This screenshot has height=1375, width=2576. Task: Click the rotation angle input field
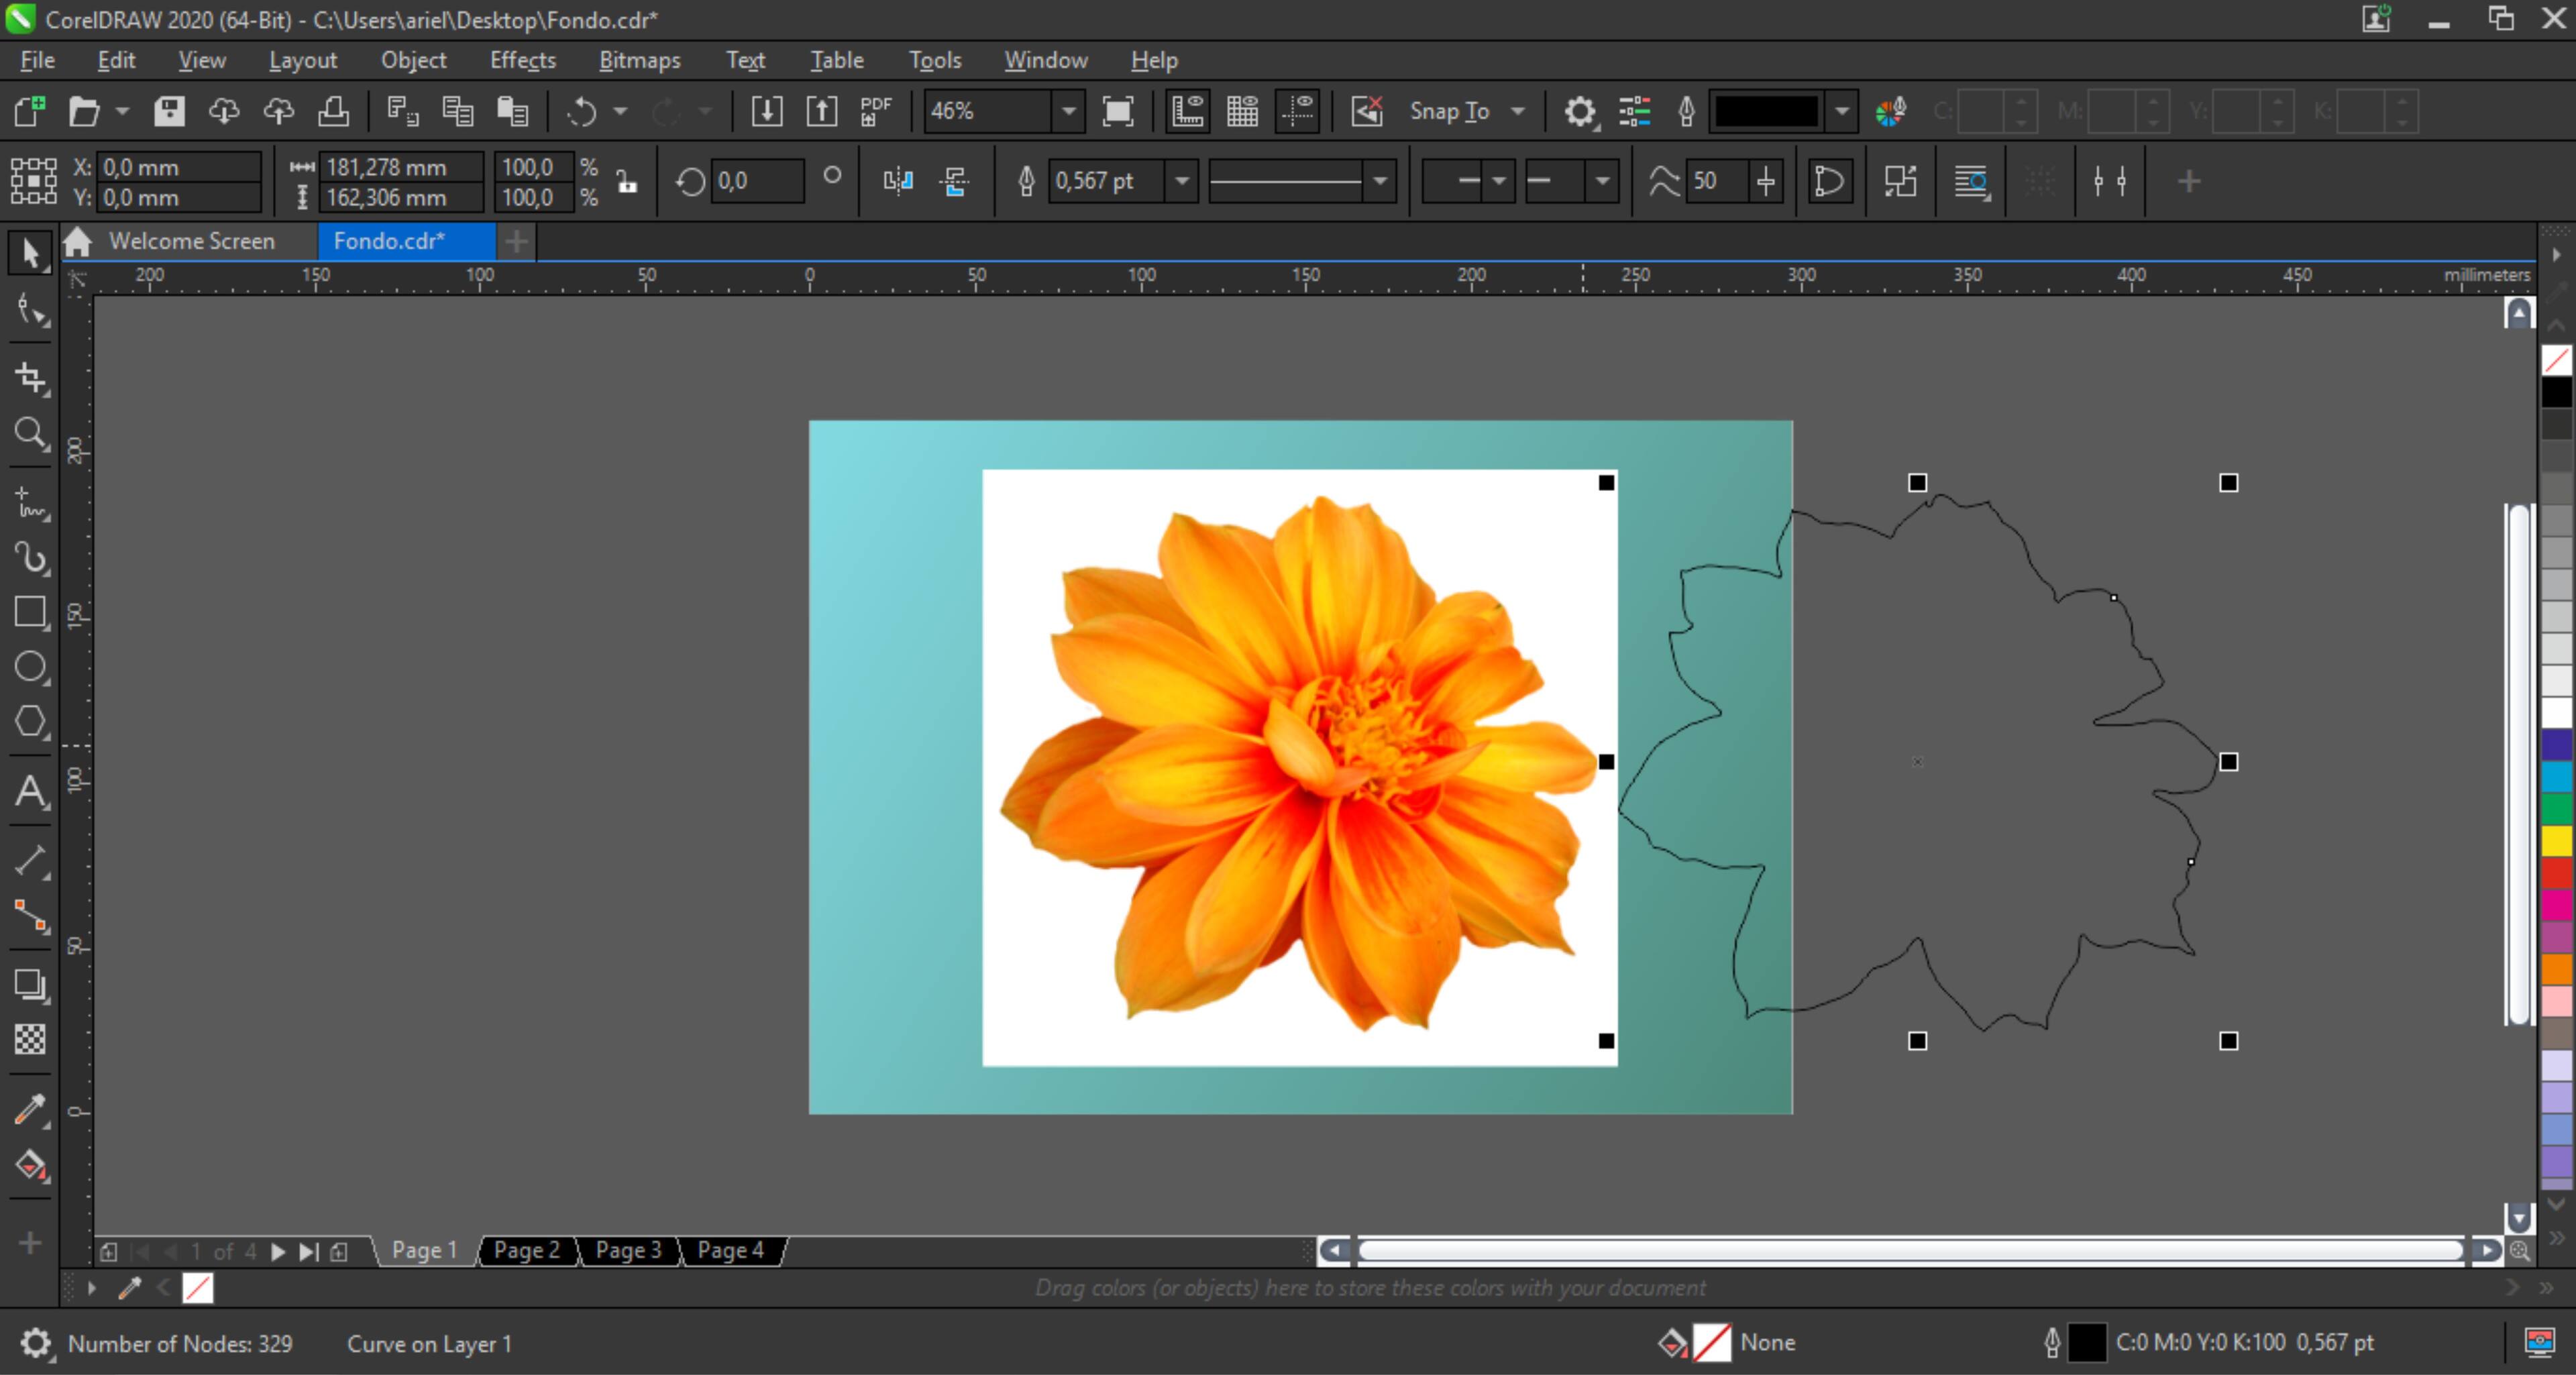point(756,181)
